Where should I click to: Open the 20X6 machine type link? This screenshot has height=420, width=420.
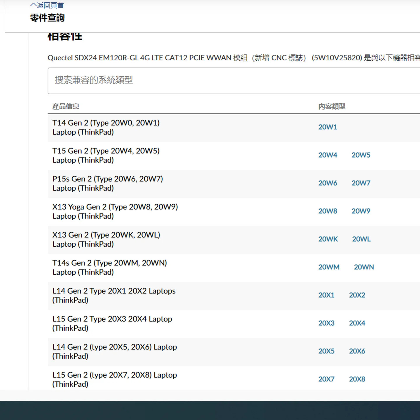(357, 351)
